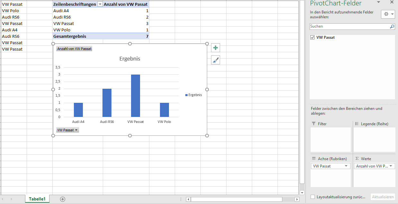Click chart category label Audi RS6

click(x=107, y=122)
